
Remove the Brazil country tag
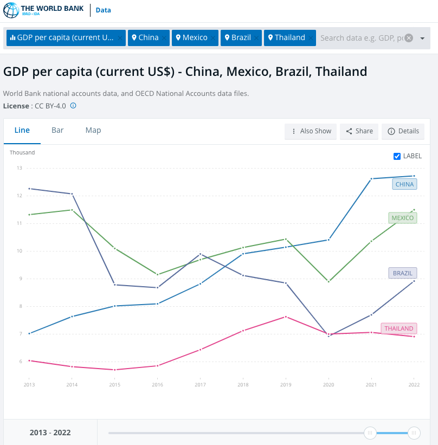tap(257, 38)
